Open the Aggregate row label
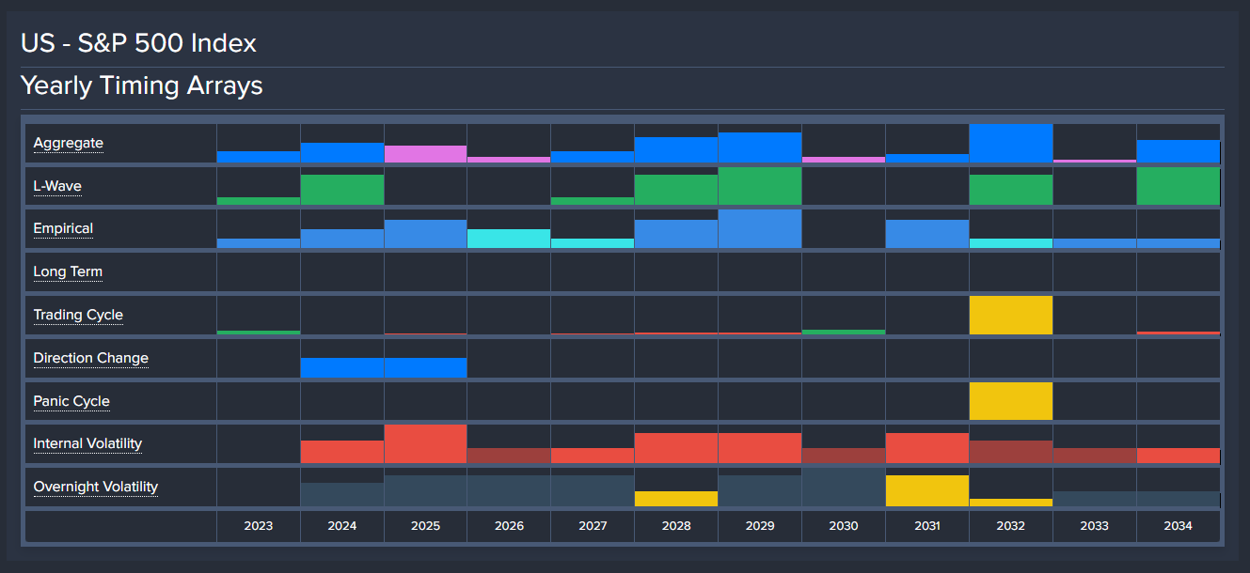 coord(69,143)
